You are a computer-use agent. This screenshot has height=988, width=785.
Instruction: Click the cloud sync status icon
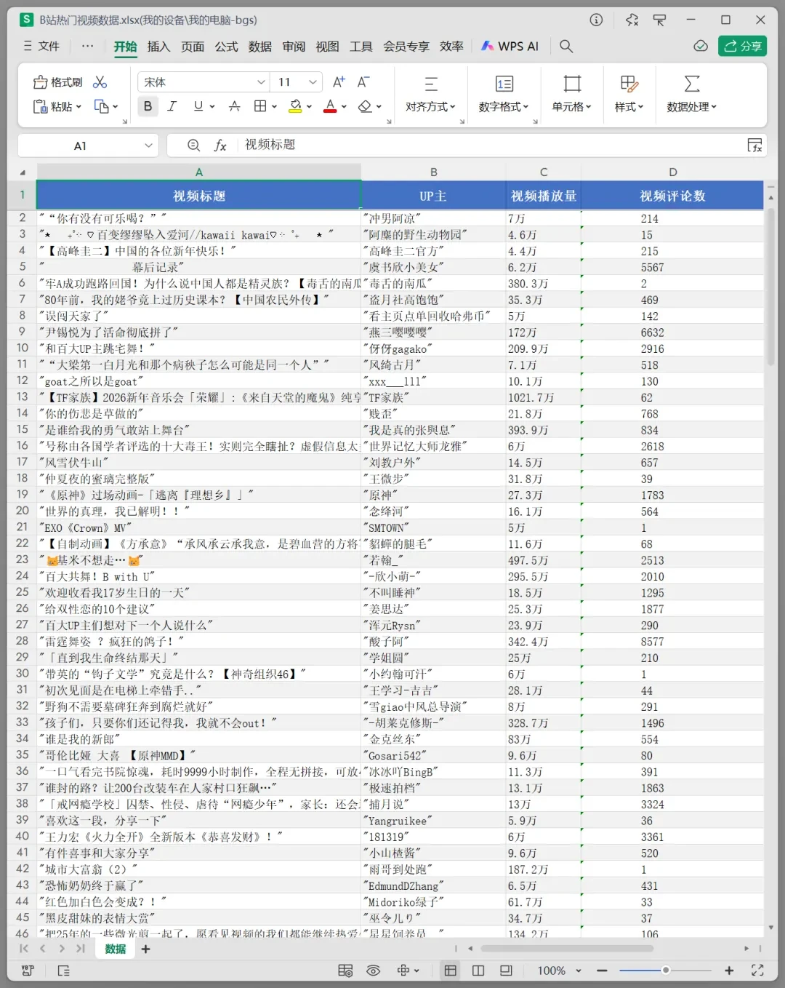(x=701, y=46)
